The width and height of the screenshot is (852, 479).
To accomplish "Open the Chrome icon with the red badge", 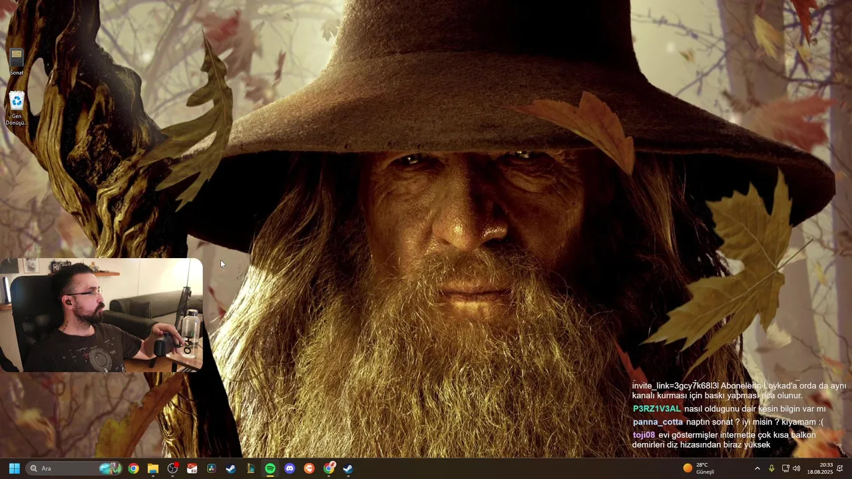I will [329, 468].
